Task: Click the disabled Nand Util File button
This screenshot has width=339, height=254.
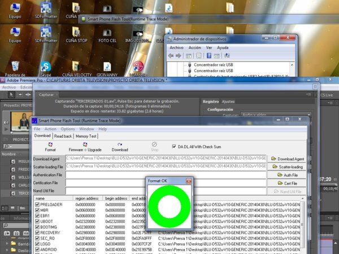Action: pos(288,191)
